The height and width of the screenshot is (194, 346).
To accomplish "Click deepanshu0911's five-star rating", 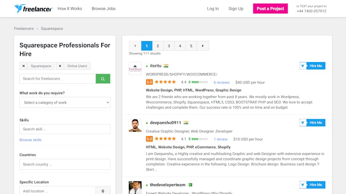I will click(x=165, y=139).
